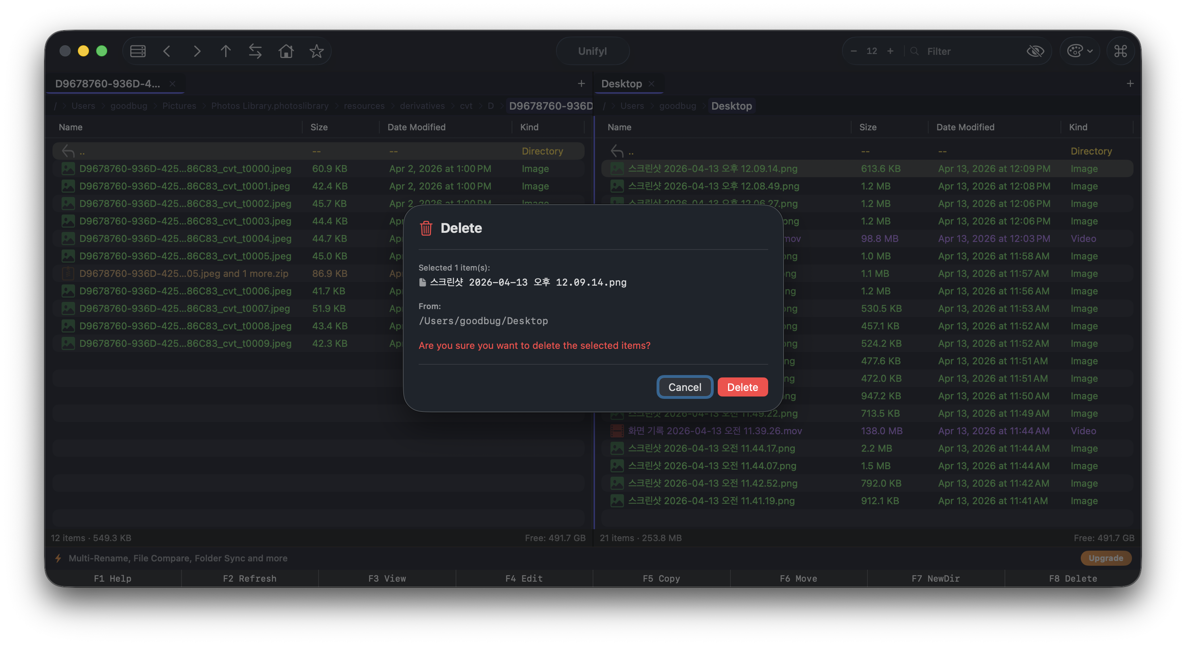The height and width of the screenshot is (646, 1186).
Task: Click Users breadcrumb in left pane
Action: tap(83, 106)
